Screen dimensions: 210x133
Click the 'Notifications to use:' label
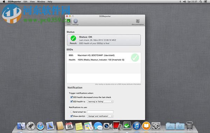point(78,107)
